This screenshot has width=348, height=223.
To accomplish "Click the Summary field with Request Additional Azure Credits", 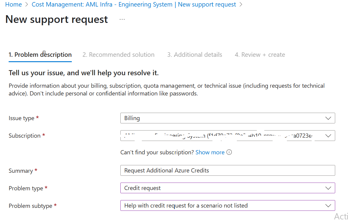I will pos(228,170).
